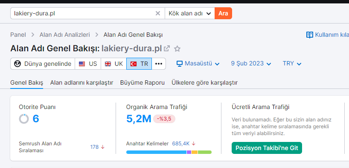Go to Panel in the breadcrumb
This screenshot has width=349, height=168.
coord(18,35)
